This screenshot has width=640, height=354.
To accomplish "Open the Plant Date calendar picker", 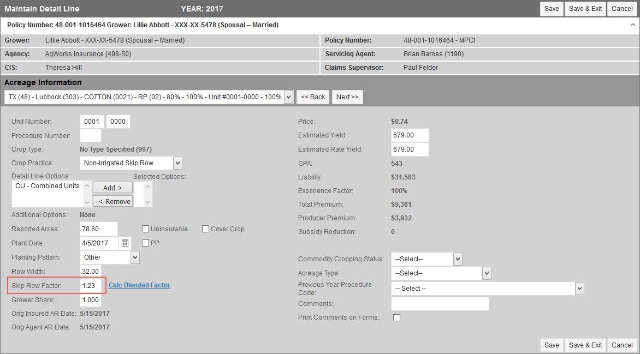I will 125,243.
